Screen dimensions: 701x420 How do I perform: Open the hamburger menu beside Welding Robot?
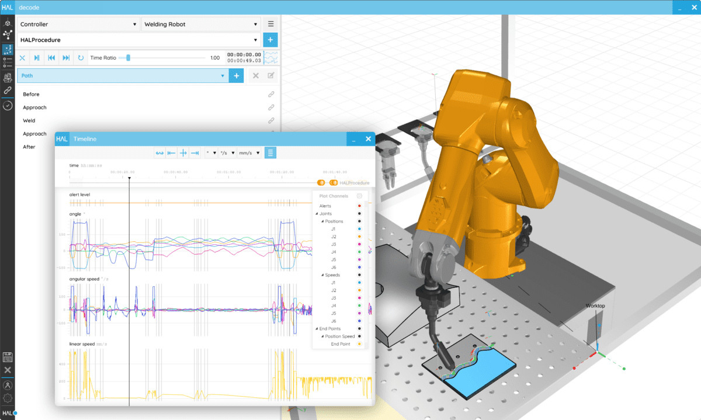[x=270, y=24]
